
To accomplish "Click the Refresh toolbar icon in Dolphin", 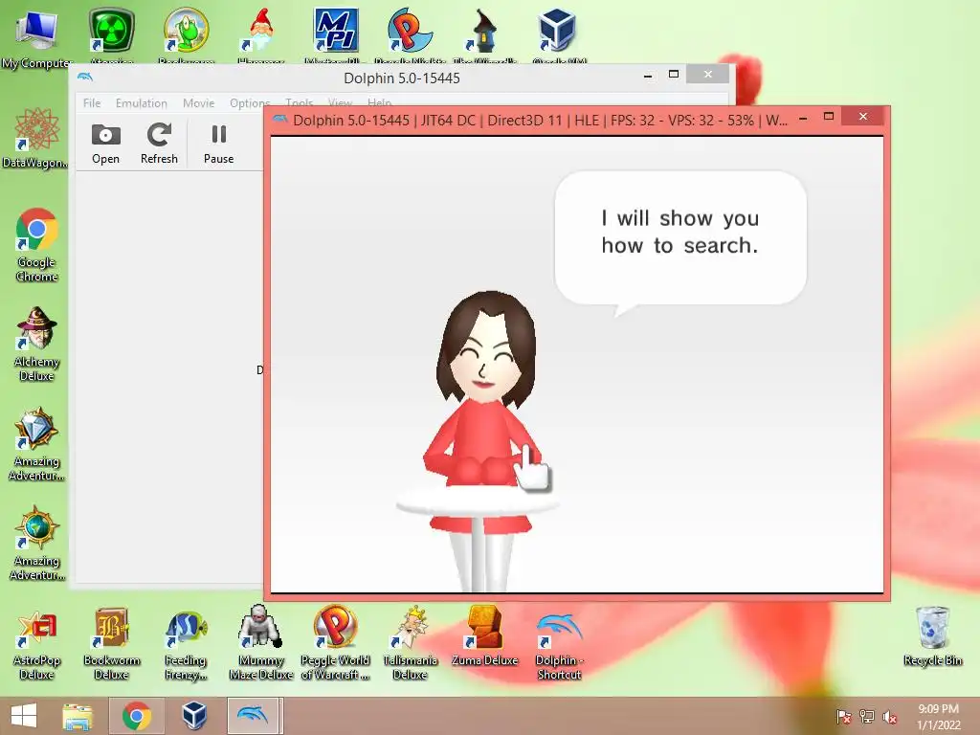I will click(x=159, y=144).
